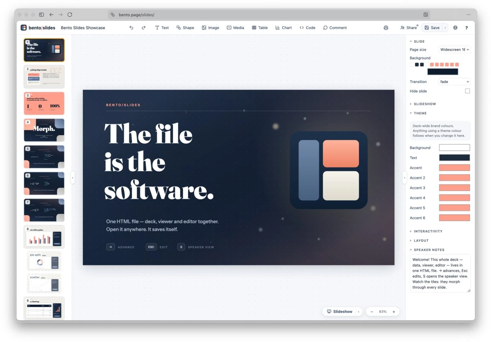Open Slideshow options arrow
Viewport: 491px width, 342px height.
pyautogui.click(x=359, y=312)
